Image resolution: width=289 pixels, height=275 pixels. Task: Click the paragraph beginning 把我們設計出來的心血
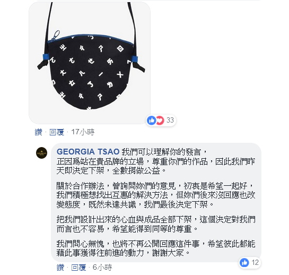click(x=156, y=224)
